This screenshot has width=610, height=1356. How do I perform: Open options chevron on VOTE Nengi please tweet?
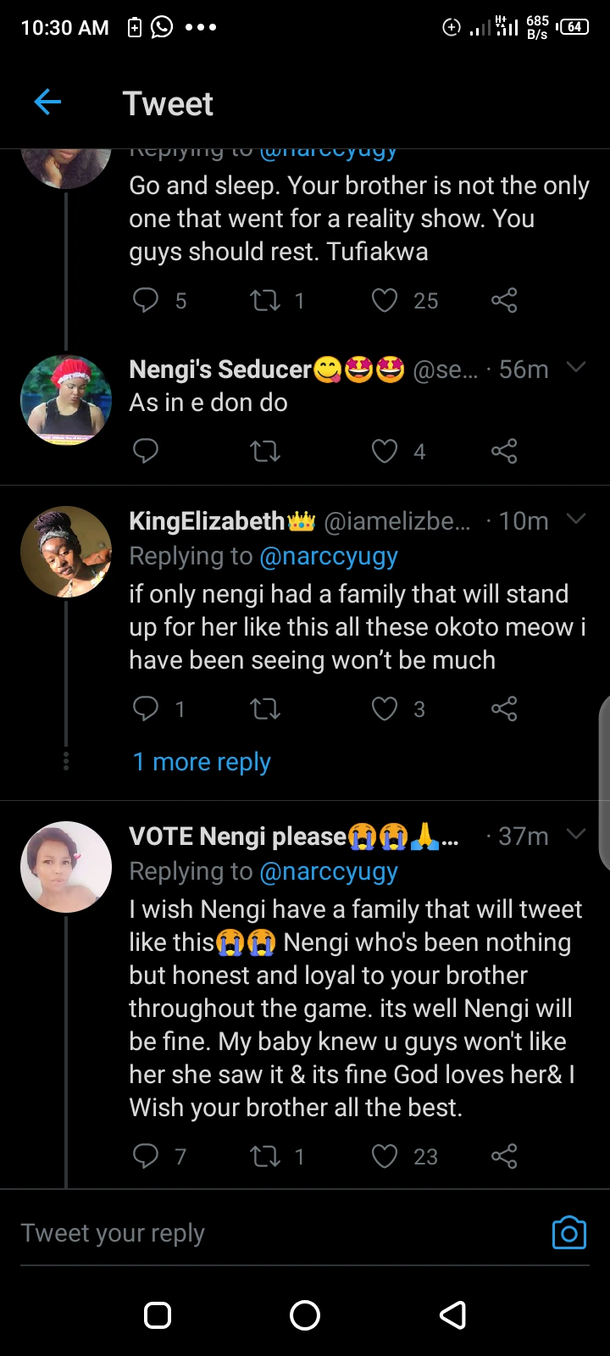click(576, 835)
